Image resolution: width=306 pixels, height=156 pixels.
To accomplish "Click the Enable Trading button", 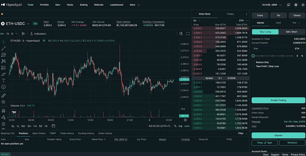I will (x=278, y=100).
